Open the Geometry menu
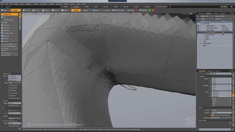Image resolution: width=235 pixels, height=132 pixels. pyautogui.click(x=28, y=4)
